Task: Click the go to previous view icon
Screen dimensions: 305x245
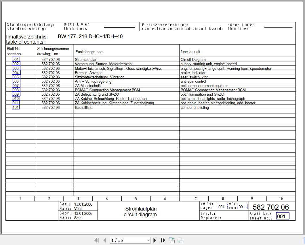Action: (x=172, y=240)
